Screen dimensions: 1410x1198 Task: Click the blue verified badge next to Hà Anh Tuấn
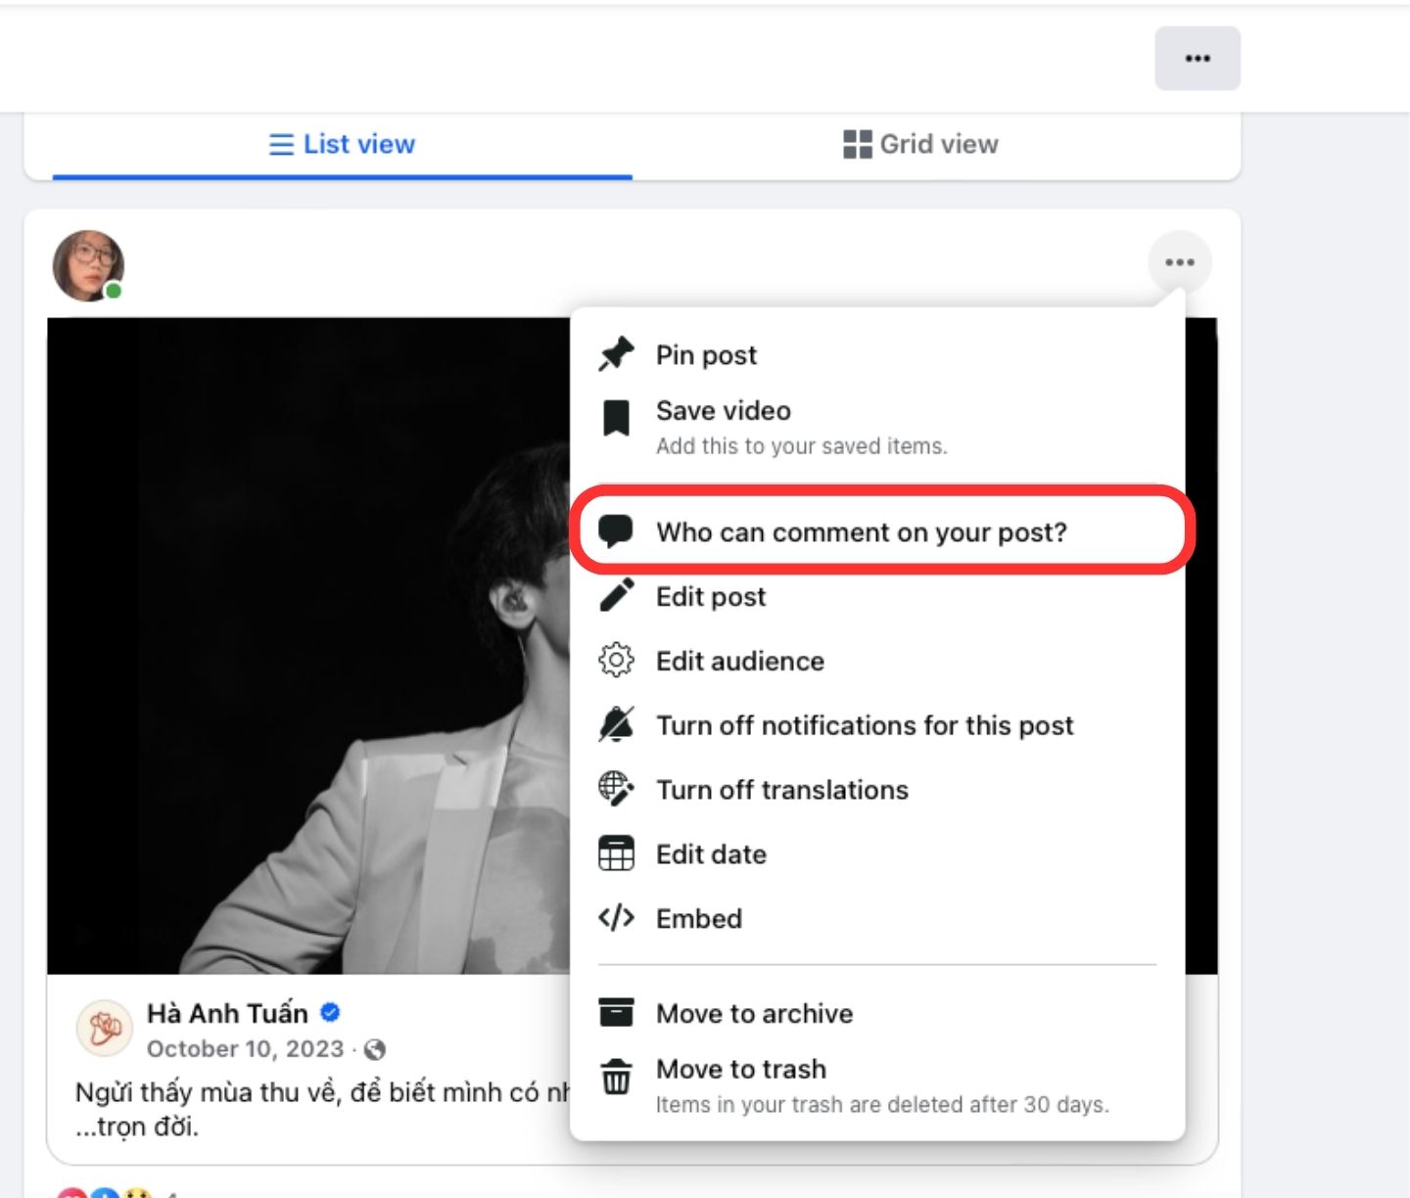[x=330, y=1012]
